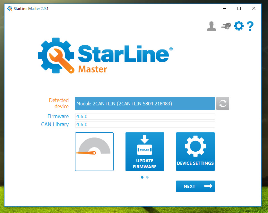Image resolution: width=268 pixels, height=213 pixels.
Task: Click the Next arrow button
Action: point(195,186)
